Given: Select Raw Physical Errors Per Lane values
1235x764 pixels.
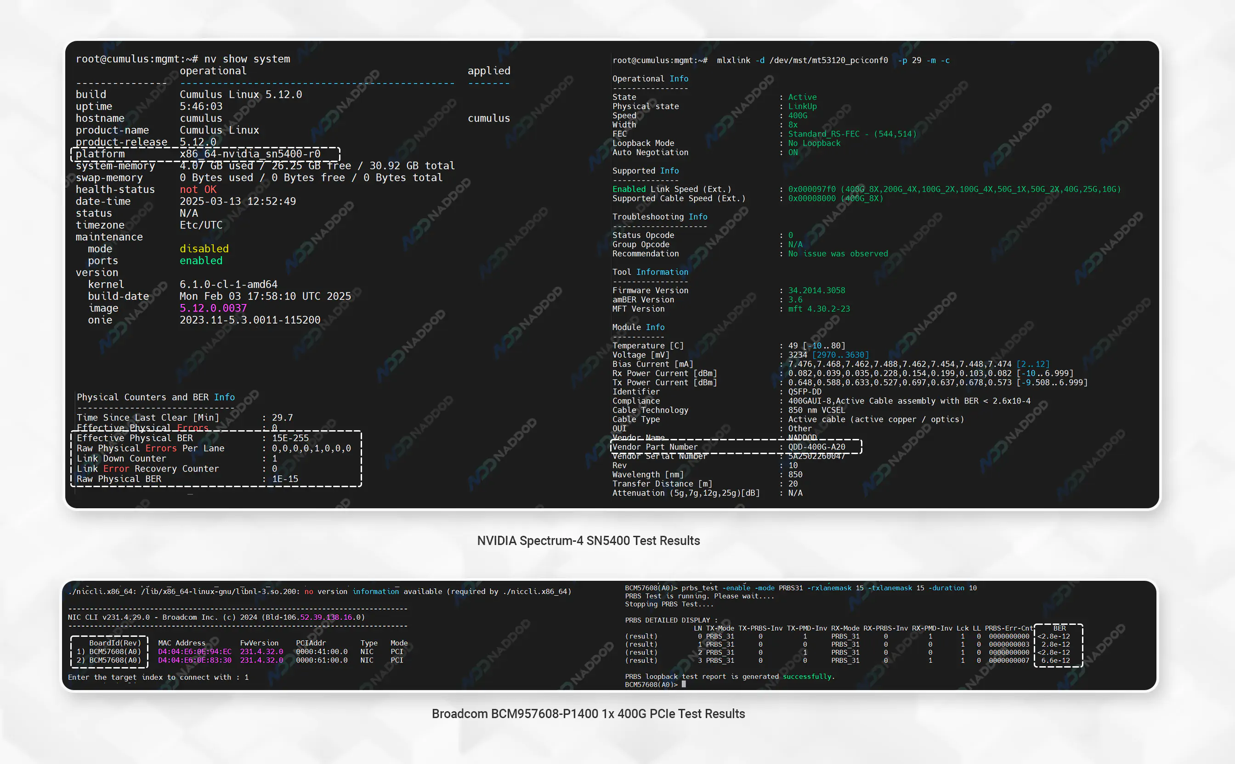Looking at the screenshot, I should [312, 448].
